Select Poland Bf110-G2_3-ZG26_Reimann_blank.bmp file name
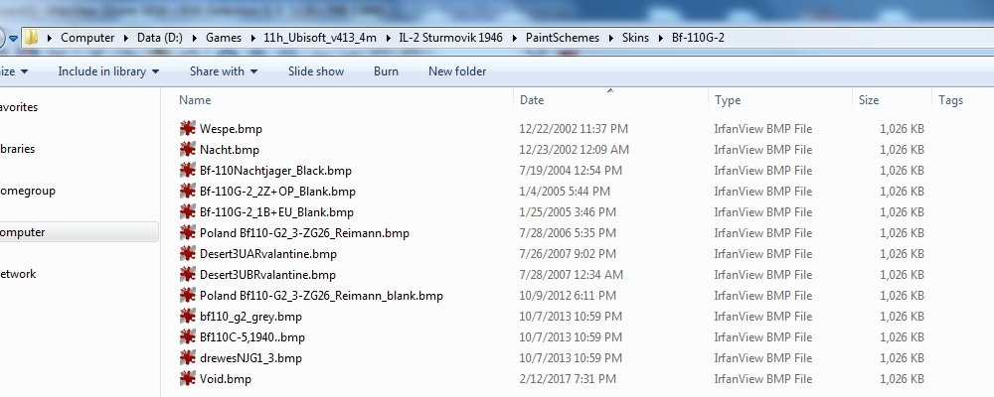 [321, 297]
